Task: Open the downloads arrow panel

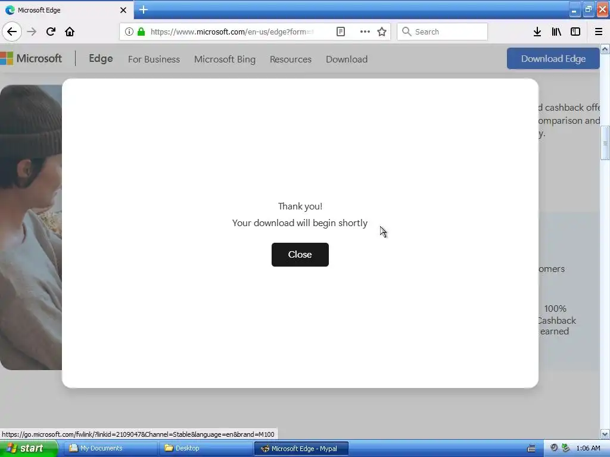Action: click(x=537, y=32)
